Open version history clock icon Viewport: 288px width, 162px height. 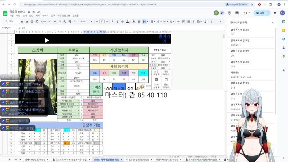click(x=229, y=13)
